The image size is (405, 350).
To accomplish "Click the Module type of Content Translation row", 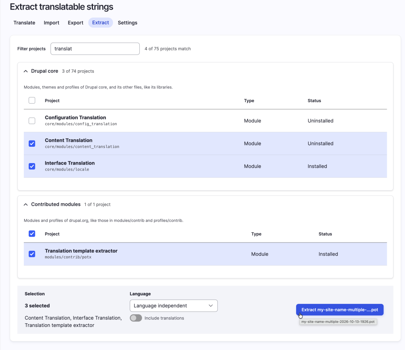I will coord(253,144).
